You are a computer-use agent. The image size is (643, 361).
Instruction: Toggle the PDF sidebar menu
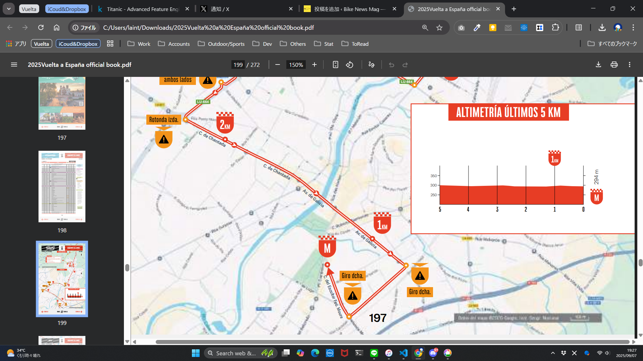[14, 65]
